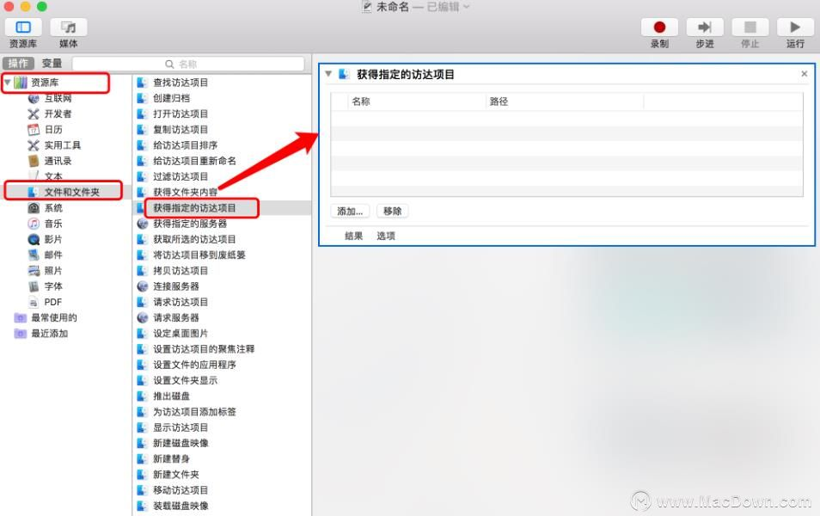
Task: Show the action's 选项 options
Action: pyautogui.click(x=386, y=236)
